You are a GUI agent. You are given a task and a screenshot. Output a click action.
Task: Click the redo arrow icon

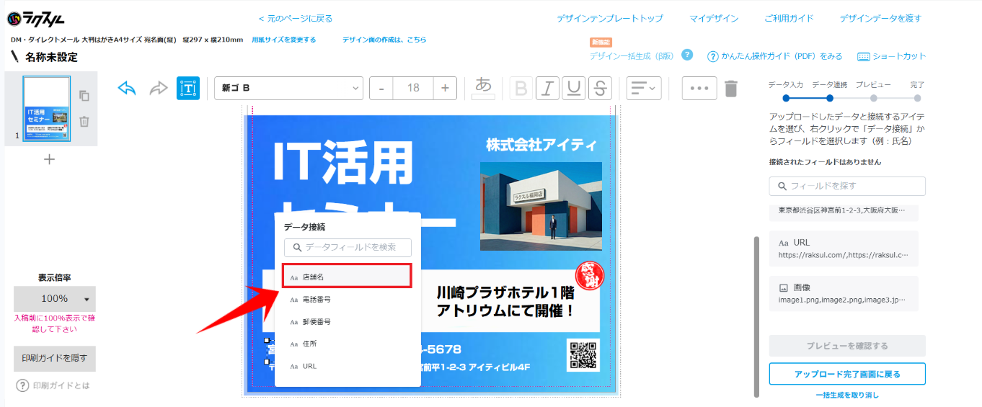[158, 88]
